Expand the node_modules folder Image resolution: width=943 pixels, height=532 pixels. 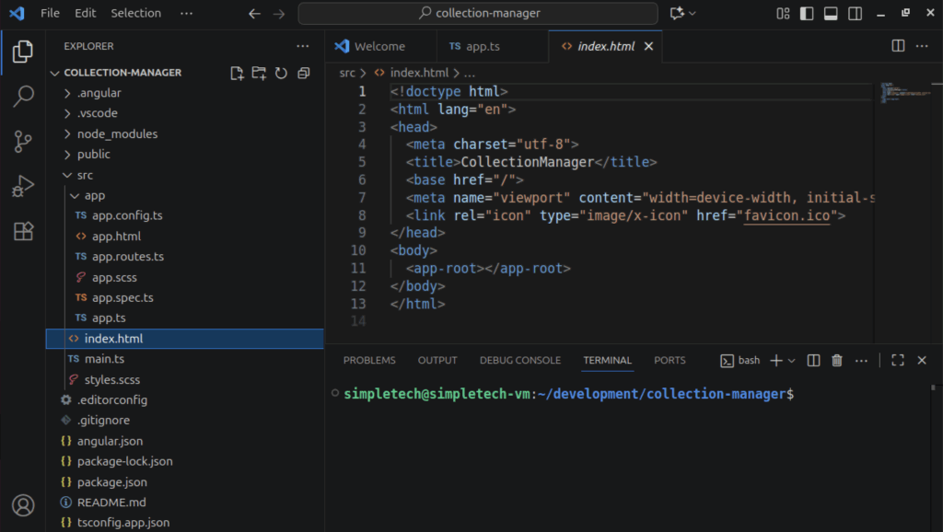click(117, 133)
